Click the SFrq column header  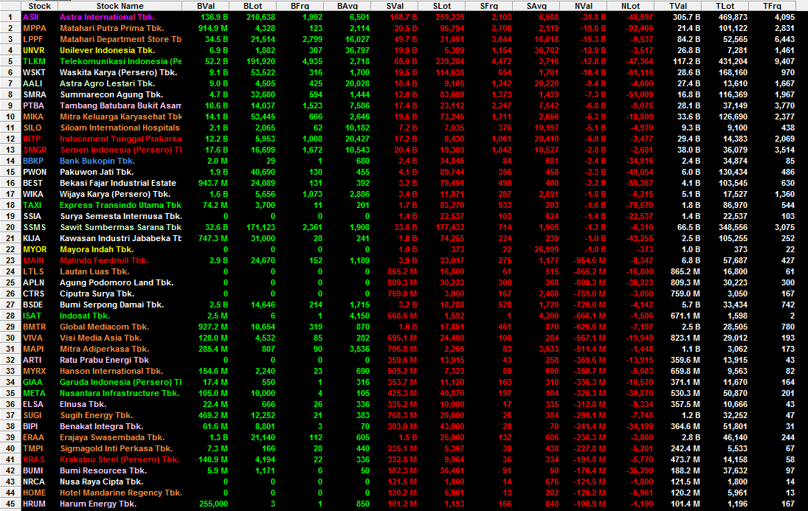(489, 6)
